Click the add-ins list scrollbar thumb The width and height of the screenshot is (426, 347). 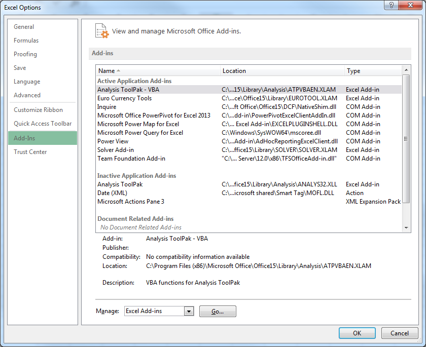(406, 139)
